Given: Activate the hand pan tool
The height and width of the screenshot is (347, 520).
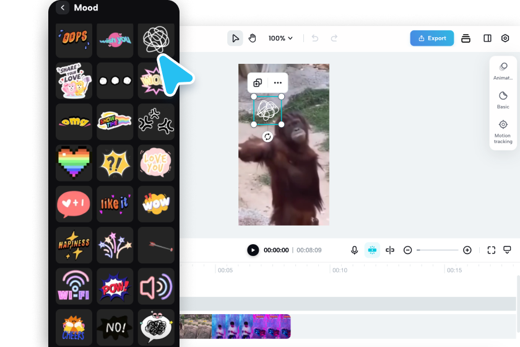Looking at the screenshot, I should (x=253, y=38).
